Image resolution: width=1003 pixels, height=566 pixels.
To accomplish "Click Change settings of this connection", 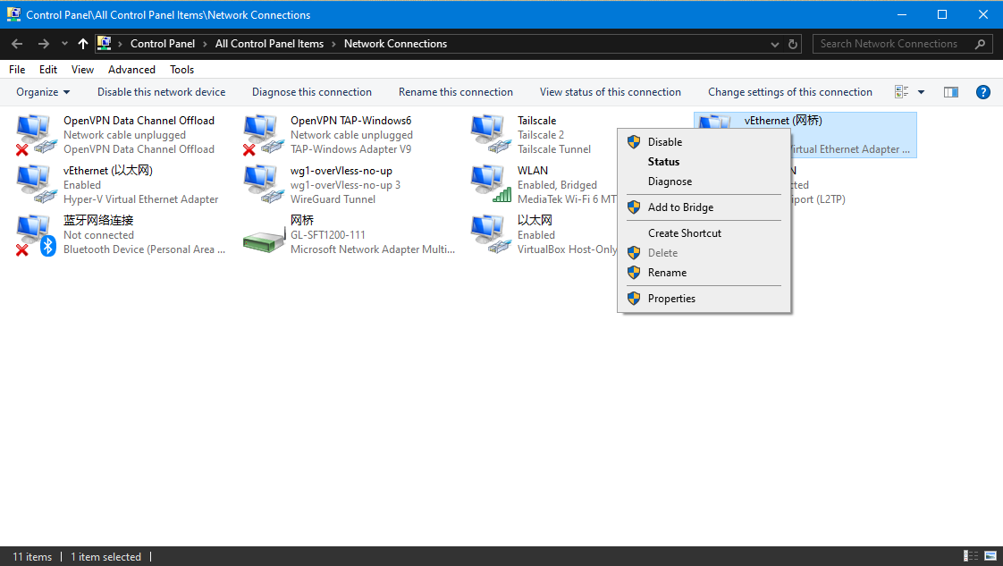I will click(790, 92).
